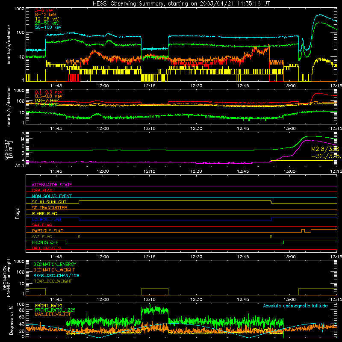Select the 6-12 keV legend label

[46, 15]
